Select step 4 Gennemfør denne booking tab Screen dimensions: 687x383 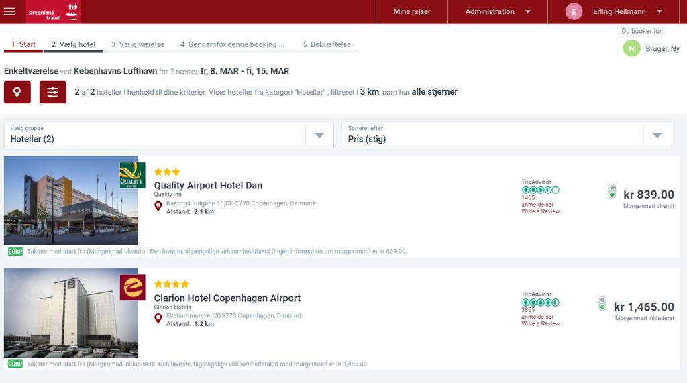click(232, 44)
